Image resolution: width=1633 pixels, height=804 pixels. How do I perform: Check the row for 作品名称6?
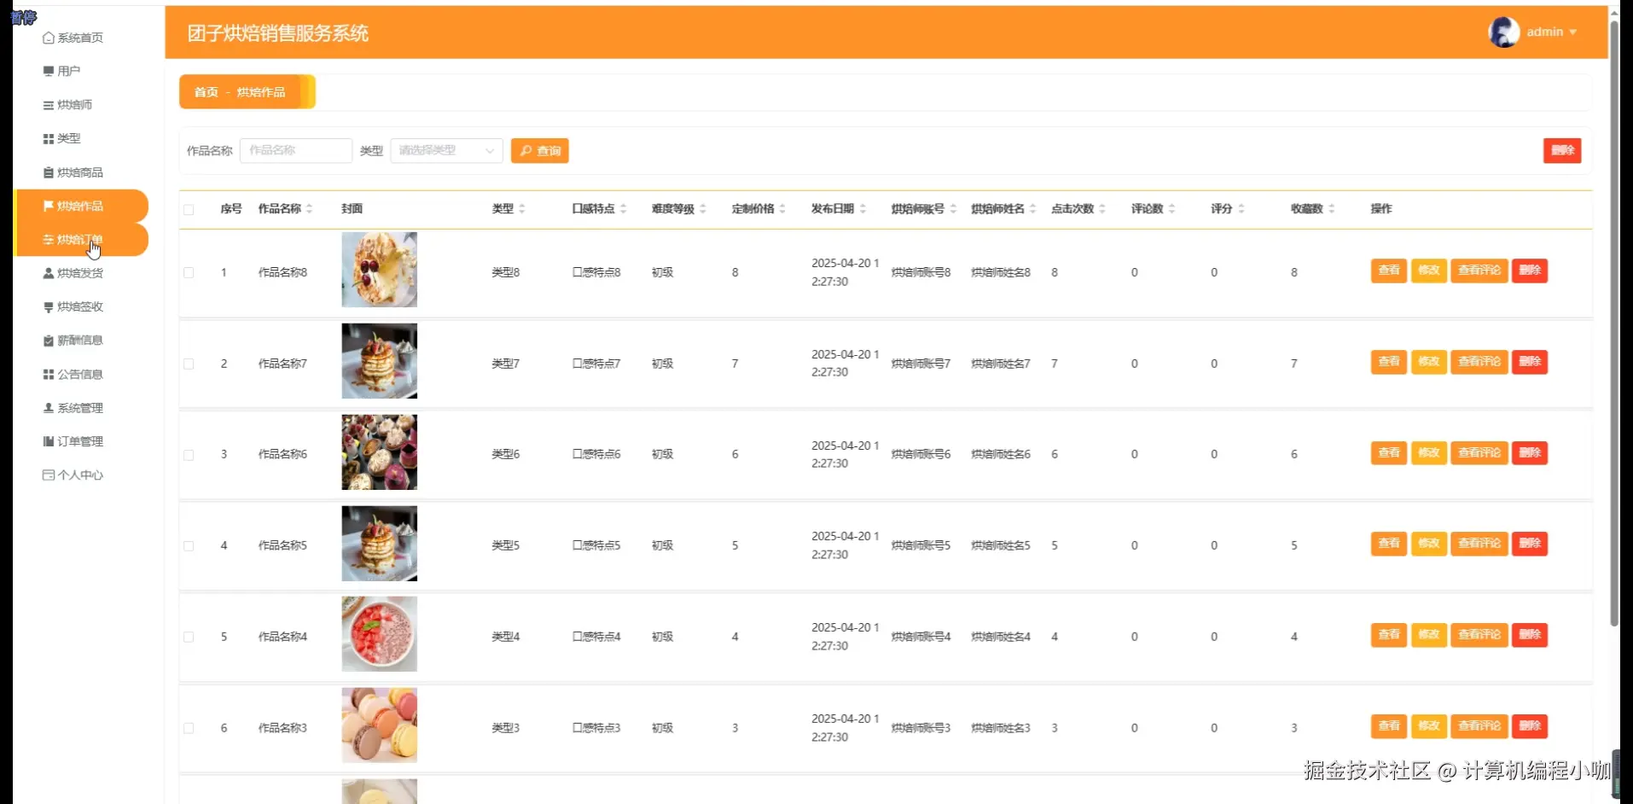pyautogui.click(x=189, y=455)
